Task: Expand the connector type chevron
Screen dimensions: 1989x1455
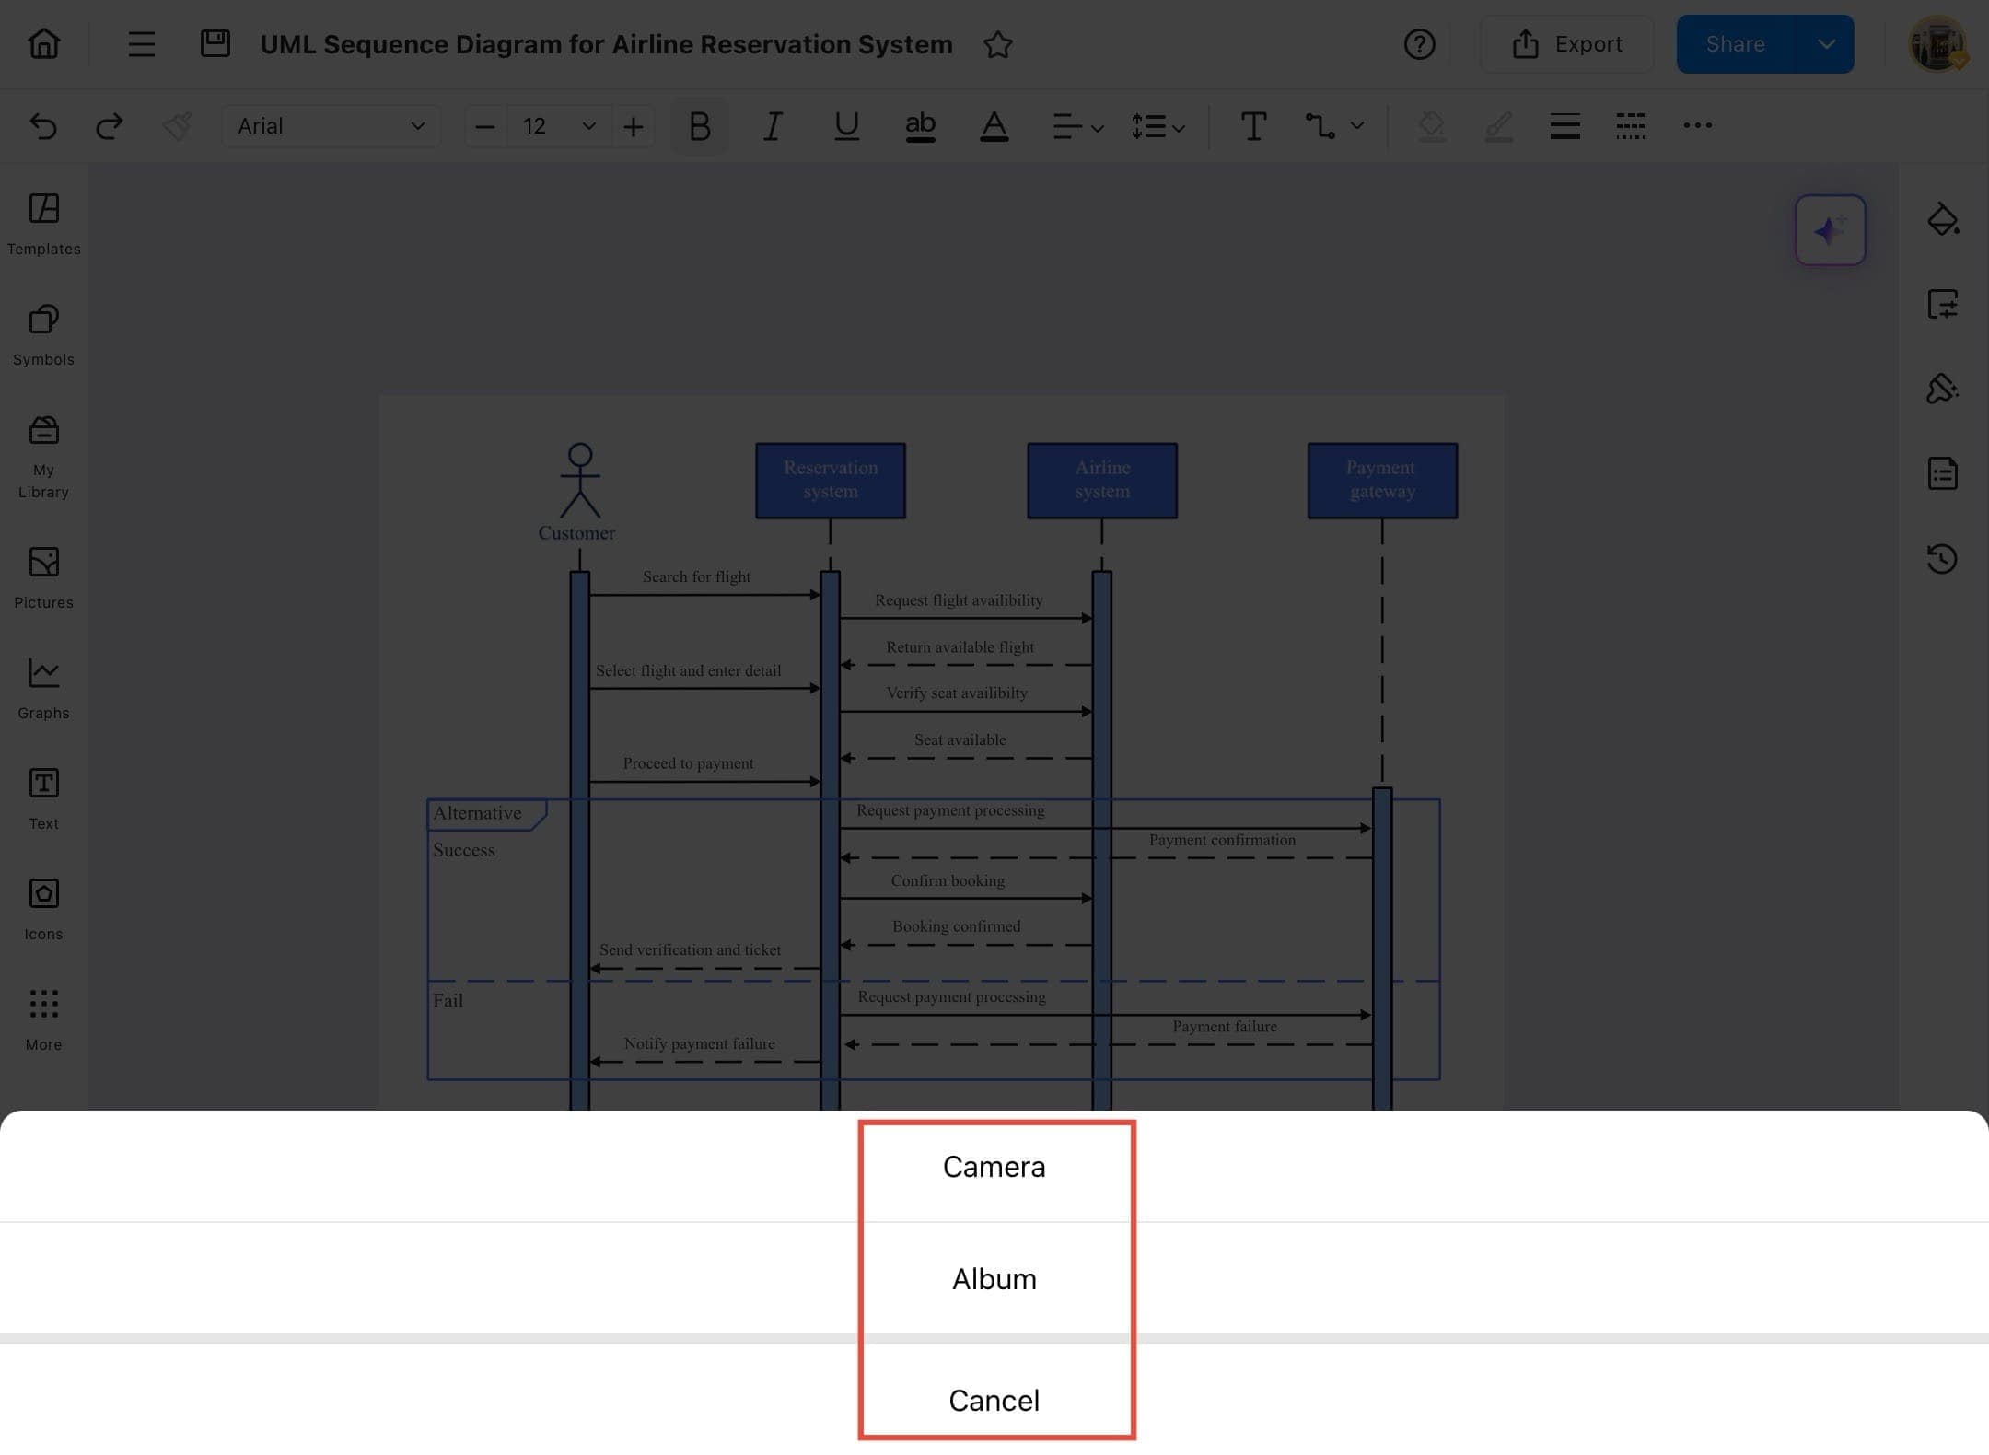Action: click(1358, 126)
